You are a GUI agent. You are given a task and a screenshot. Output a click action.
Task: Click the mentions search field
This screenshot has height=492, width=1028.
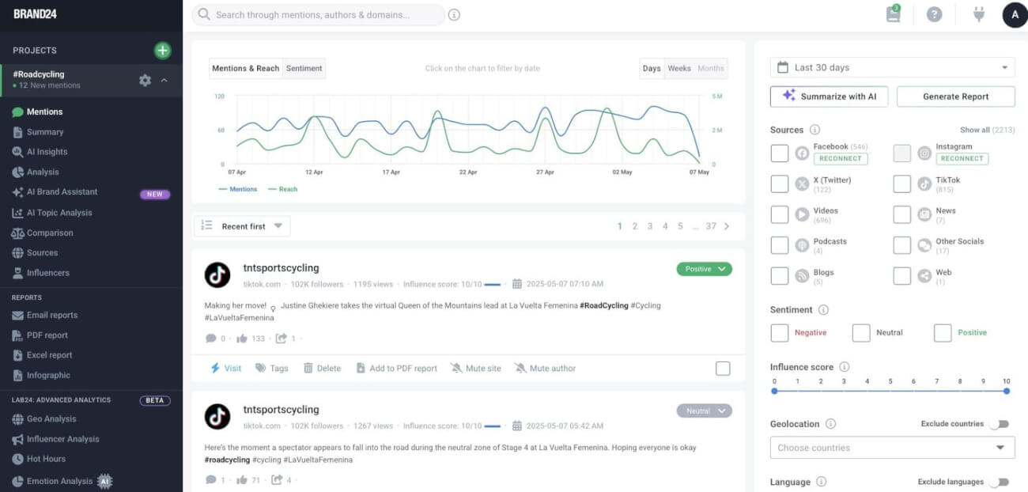click(316, 14)
